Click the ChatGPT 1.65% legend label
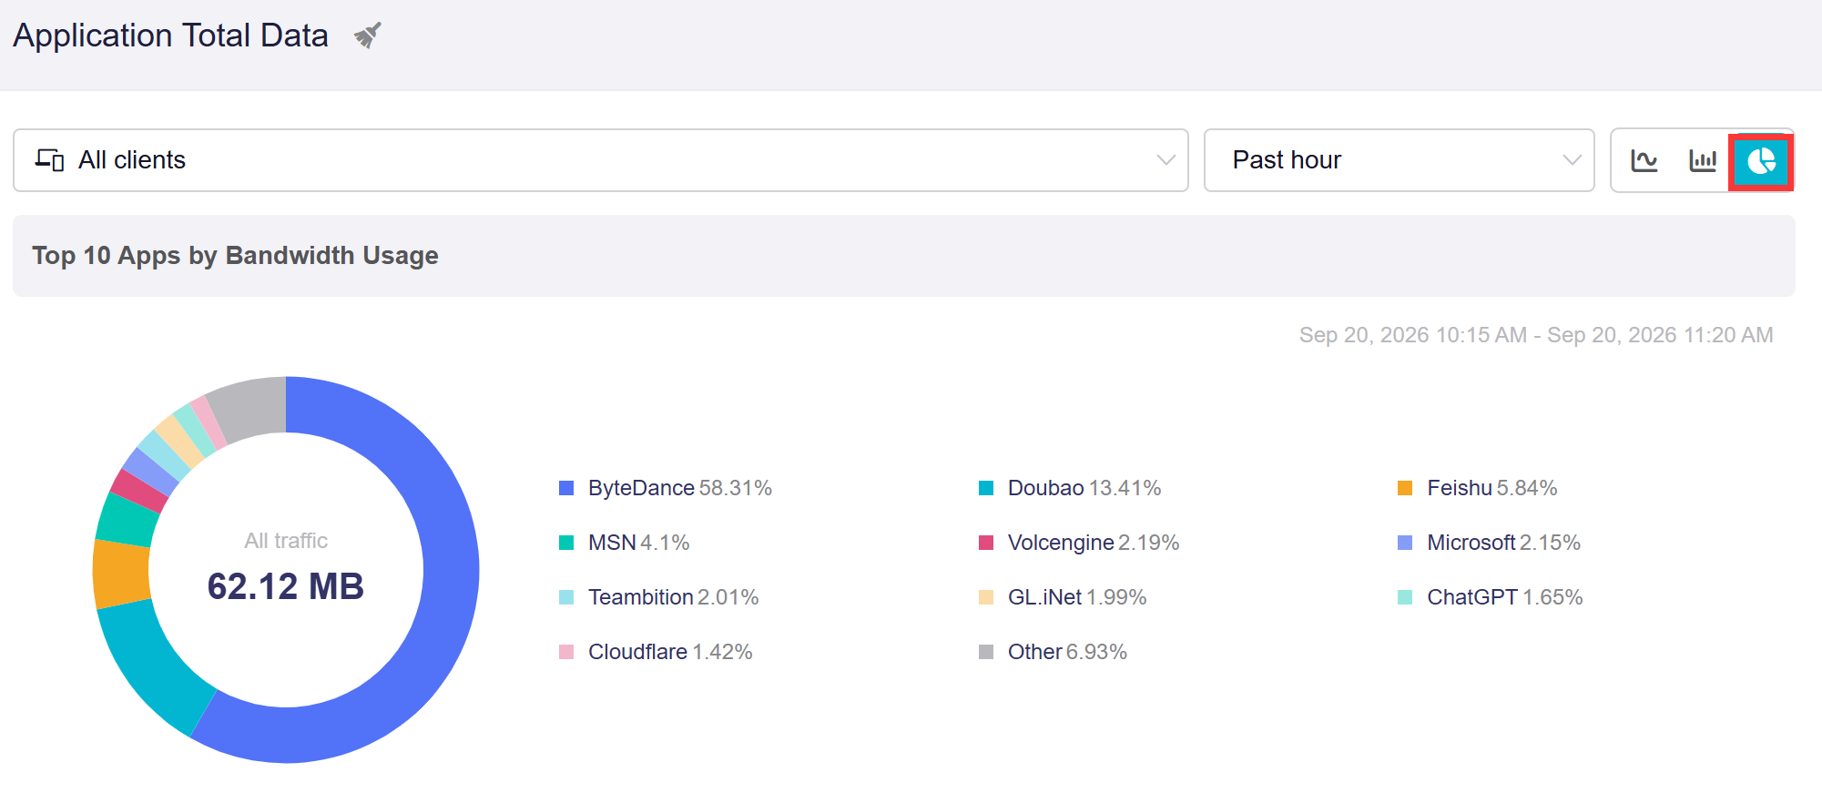The width and height of the screenshot is (1822, 803). pyautogui.click(x=1505, y=597)
